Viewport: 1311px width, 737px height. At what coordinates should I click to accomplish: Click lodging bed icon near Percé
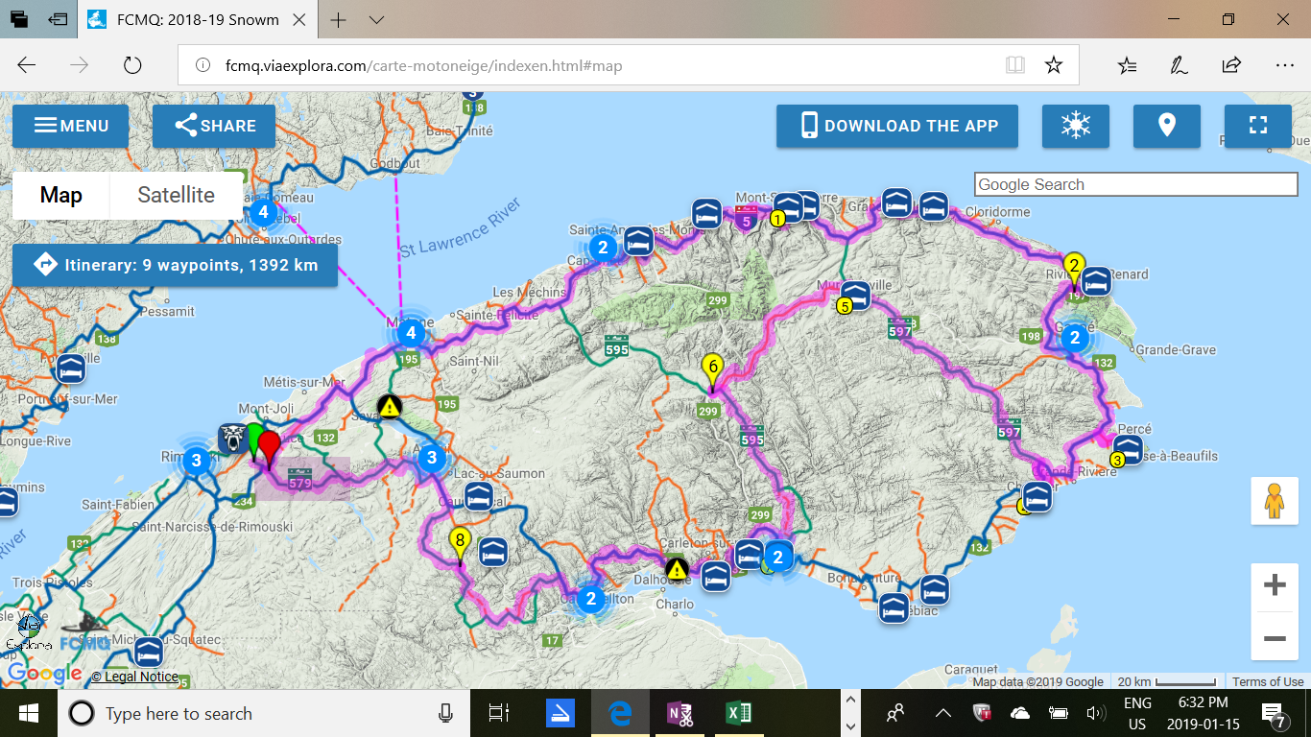(x=1129, y=449)
